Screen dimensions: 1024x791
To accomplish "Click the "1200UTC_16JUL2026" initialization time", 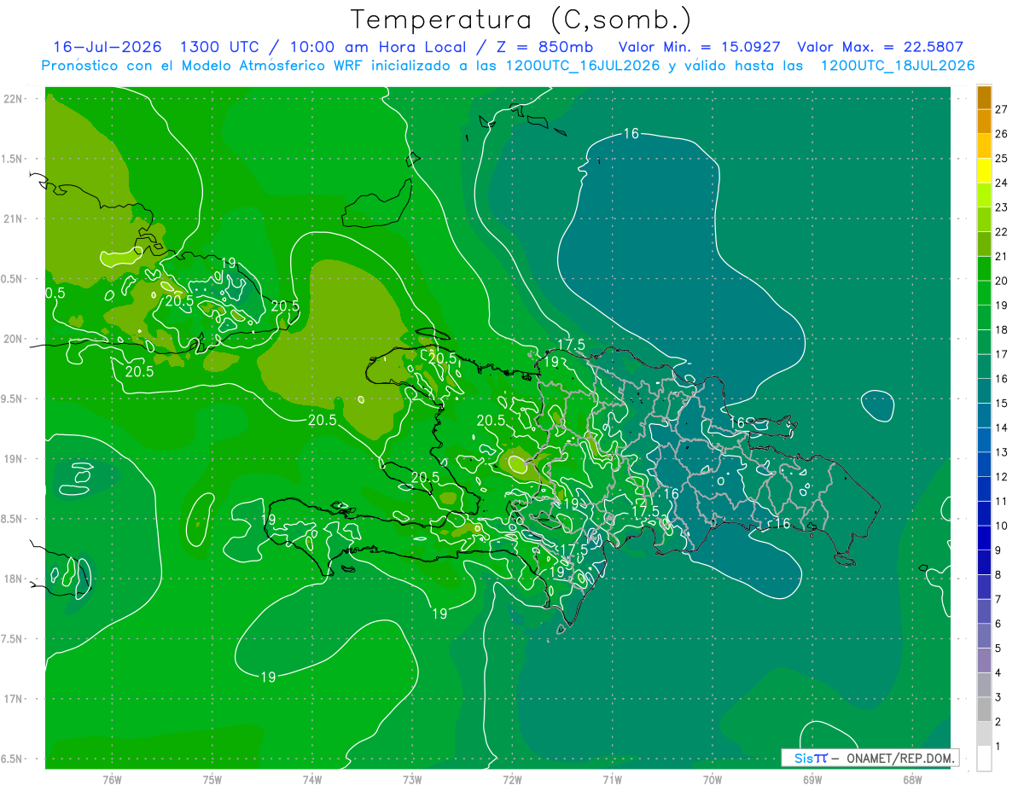I will click(583, 66).
